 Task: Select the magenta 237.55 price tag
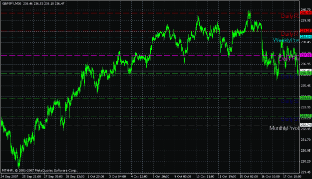pyautogui.click(x=306, y=55)
